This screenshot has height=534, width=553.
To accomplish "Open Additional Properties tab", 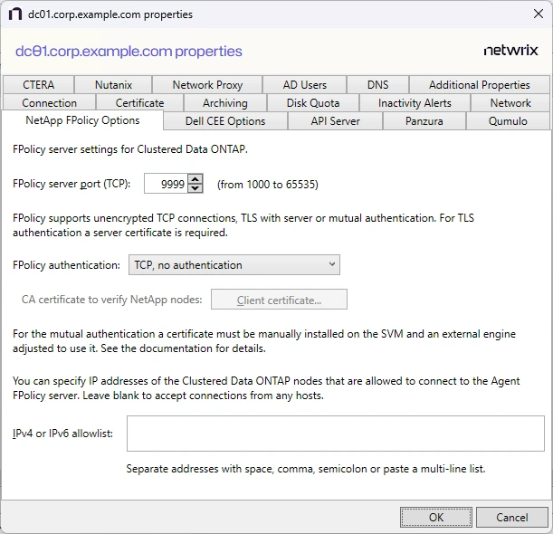I will (x=480, y=85).
